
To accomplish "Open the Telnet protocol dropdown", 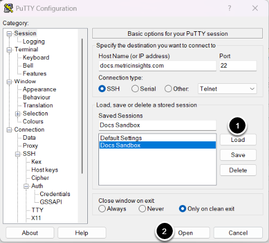I will (x=227, y=89).
